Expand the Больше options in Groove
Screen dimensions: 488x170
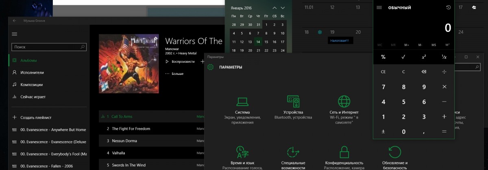(x=174, y=74)
